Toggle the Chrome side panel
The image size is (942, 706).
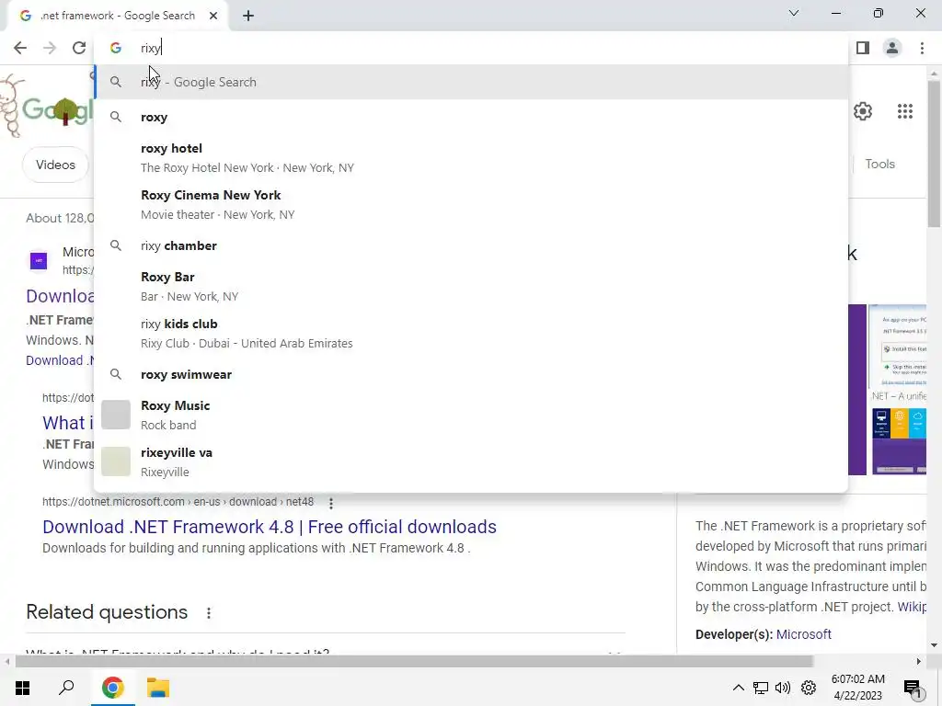pos(863,48)
